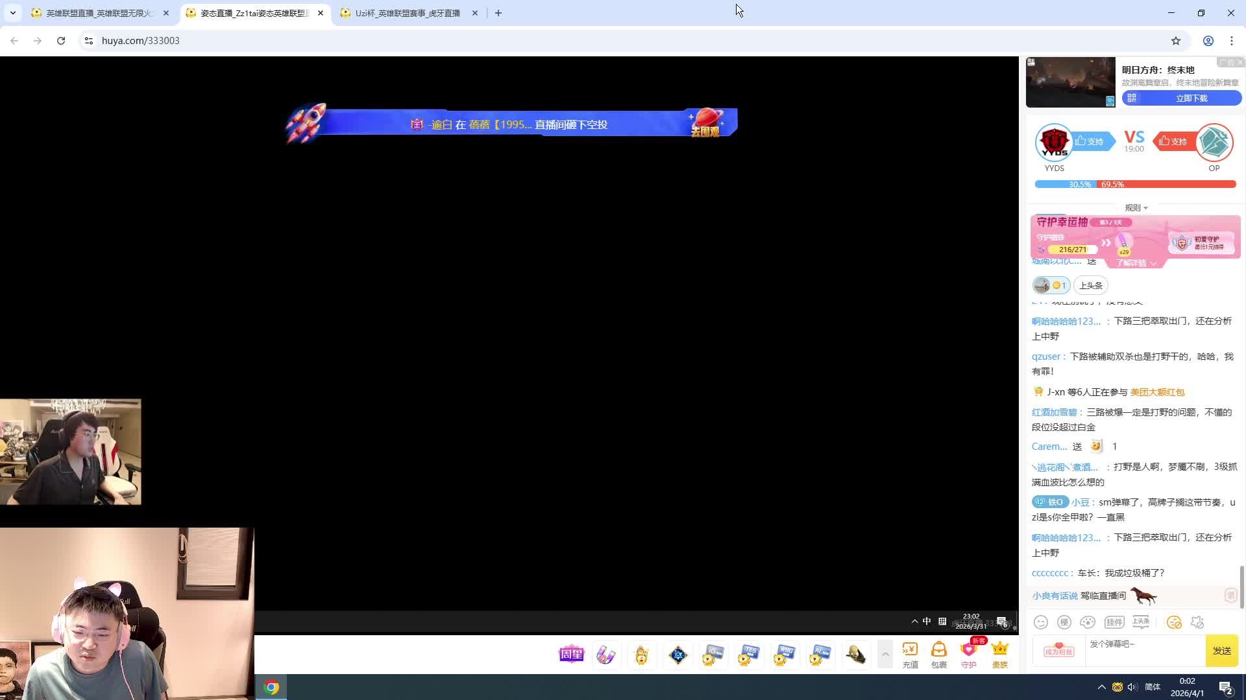Open the chat color palette icon
1246x700 pixels.
coord(1088,622)
